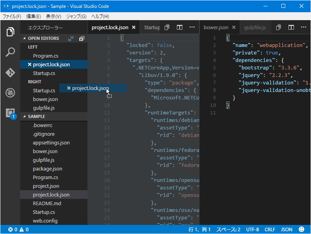Open more actions menu in right editor
This screenshot has width=311, height=234.
point(303,27)
